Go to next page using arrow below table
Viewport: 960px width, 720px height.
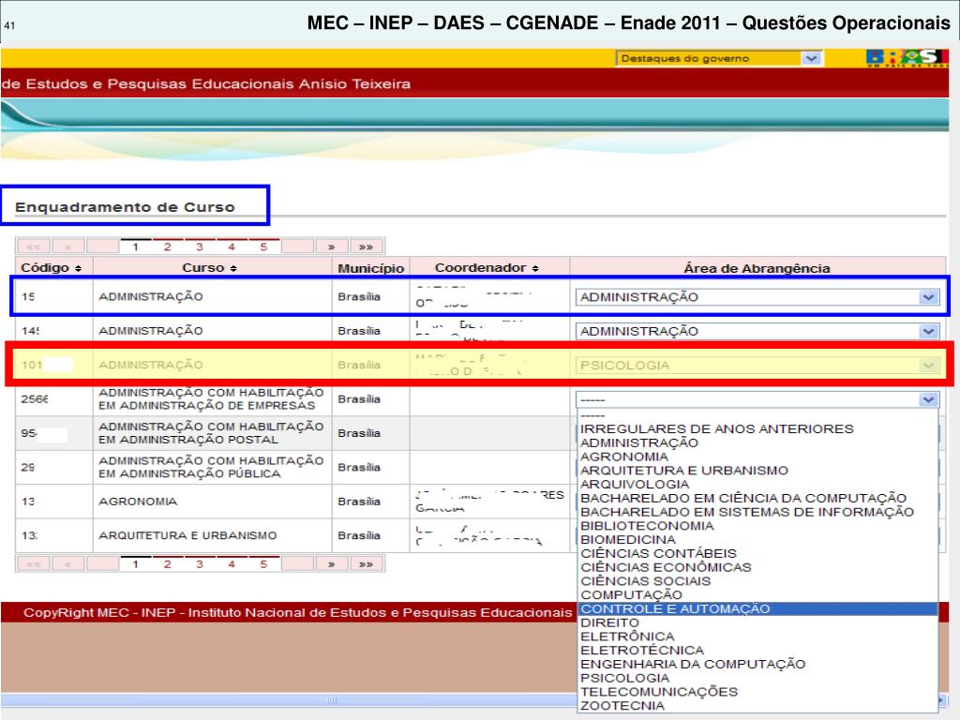coord(331,563)
